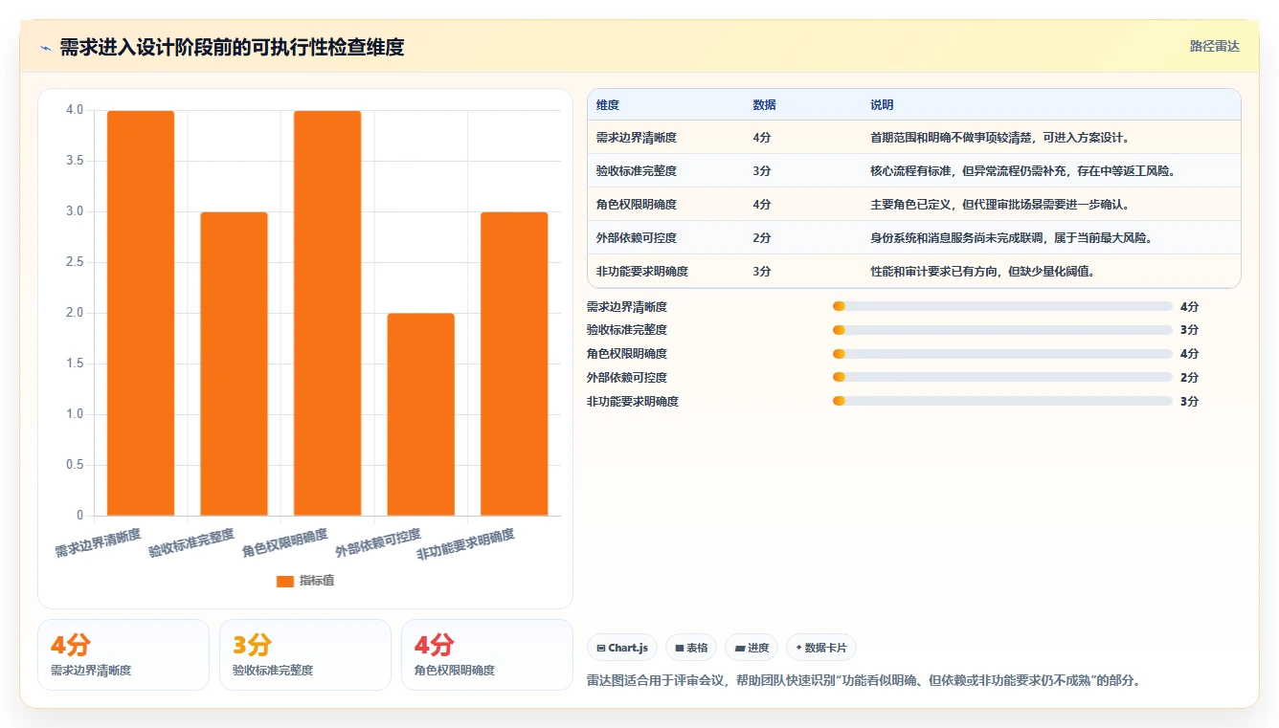Click the 数据卡片 tag button
1279x728 pixels.
click(821, 648)
